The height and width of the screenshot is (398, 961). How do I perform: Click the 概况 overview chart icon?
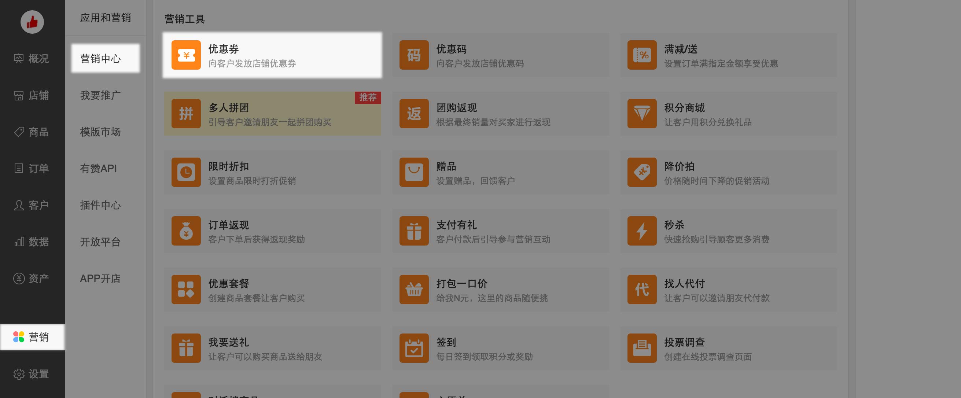click(19, 59)
